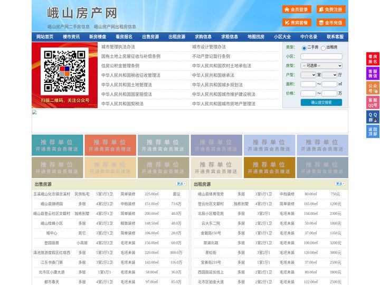Click 更多 in the 出租房源 panel

pos(340,184)
